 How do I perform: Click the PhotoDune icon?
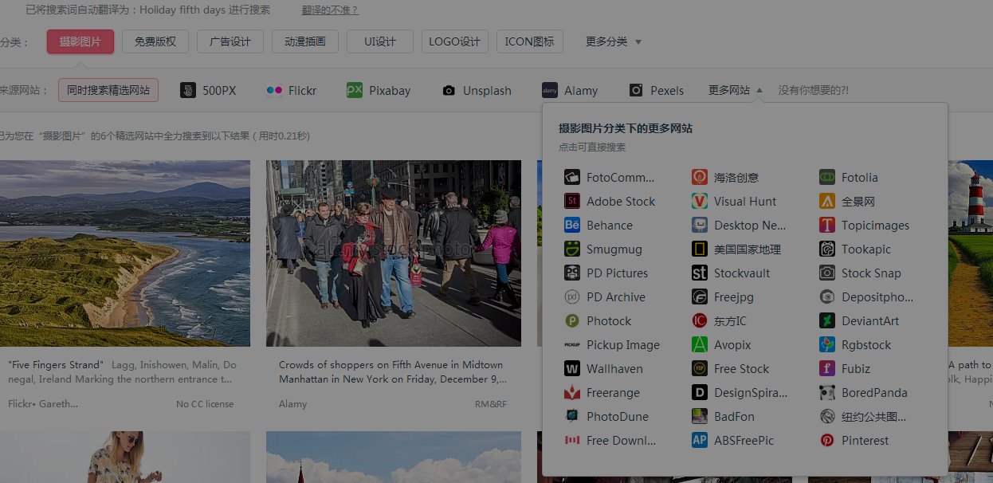pos(571,416)
